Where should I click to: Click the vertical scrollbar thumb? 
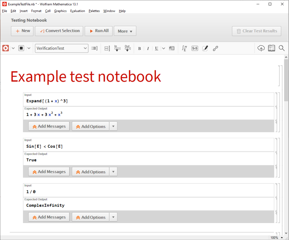pyautogui.click(x=286, y=80)
